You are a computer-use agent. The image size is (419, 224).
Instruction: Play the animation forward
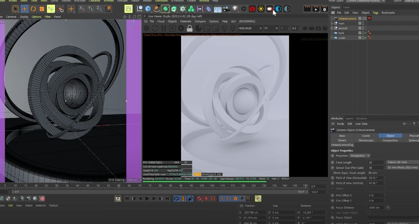147,199
